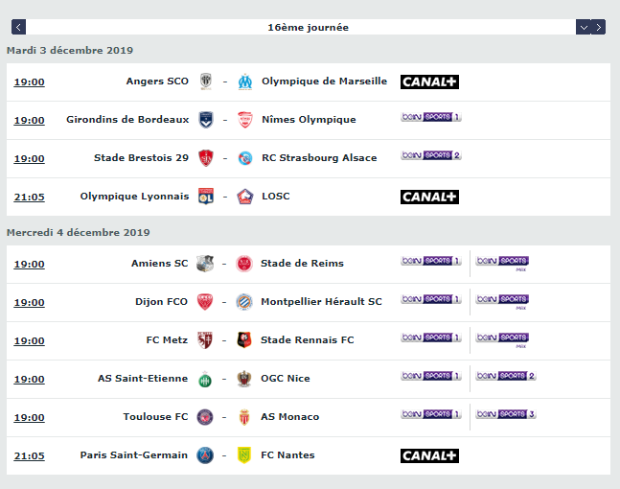The image size is (620, 489).
Task: Click the Paris Saint-Germain club badge
Action: 204,455
